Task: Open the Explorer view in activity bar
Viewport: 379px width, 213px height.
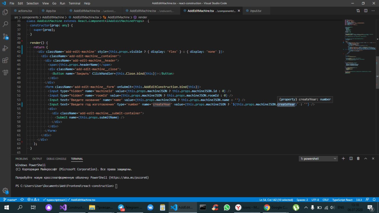Action: [x=5, y=12]
